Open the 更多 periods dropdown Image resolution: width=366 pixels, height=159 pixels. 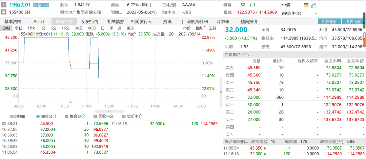point(130,28)
